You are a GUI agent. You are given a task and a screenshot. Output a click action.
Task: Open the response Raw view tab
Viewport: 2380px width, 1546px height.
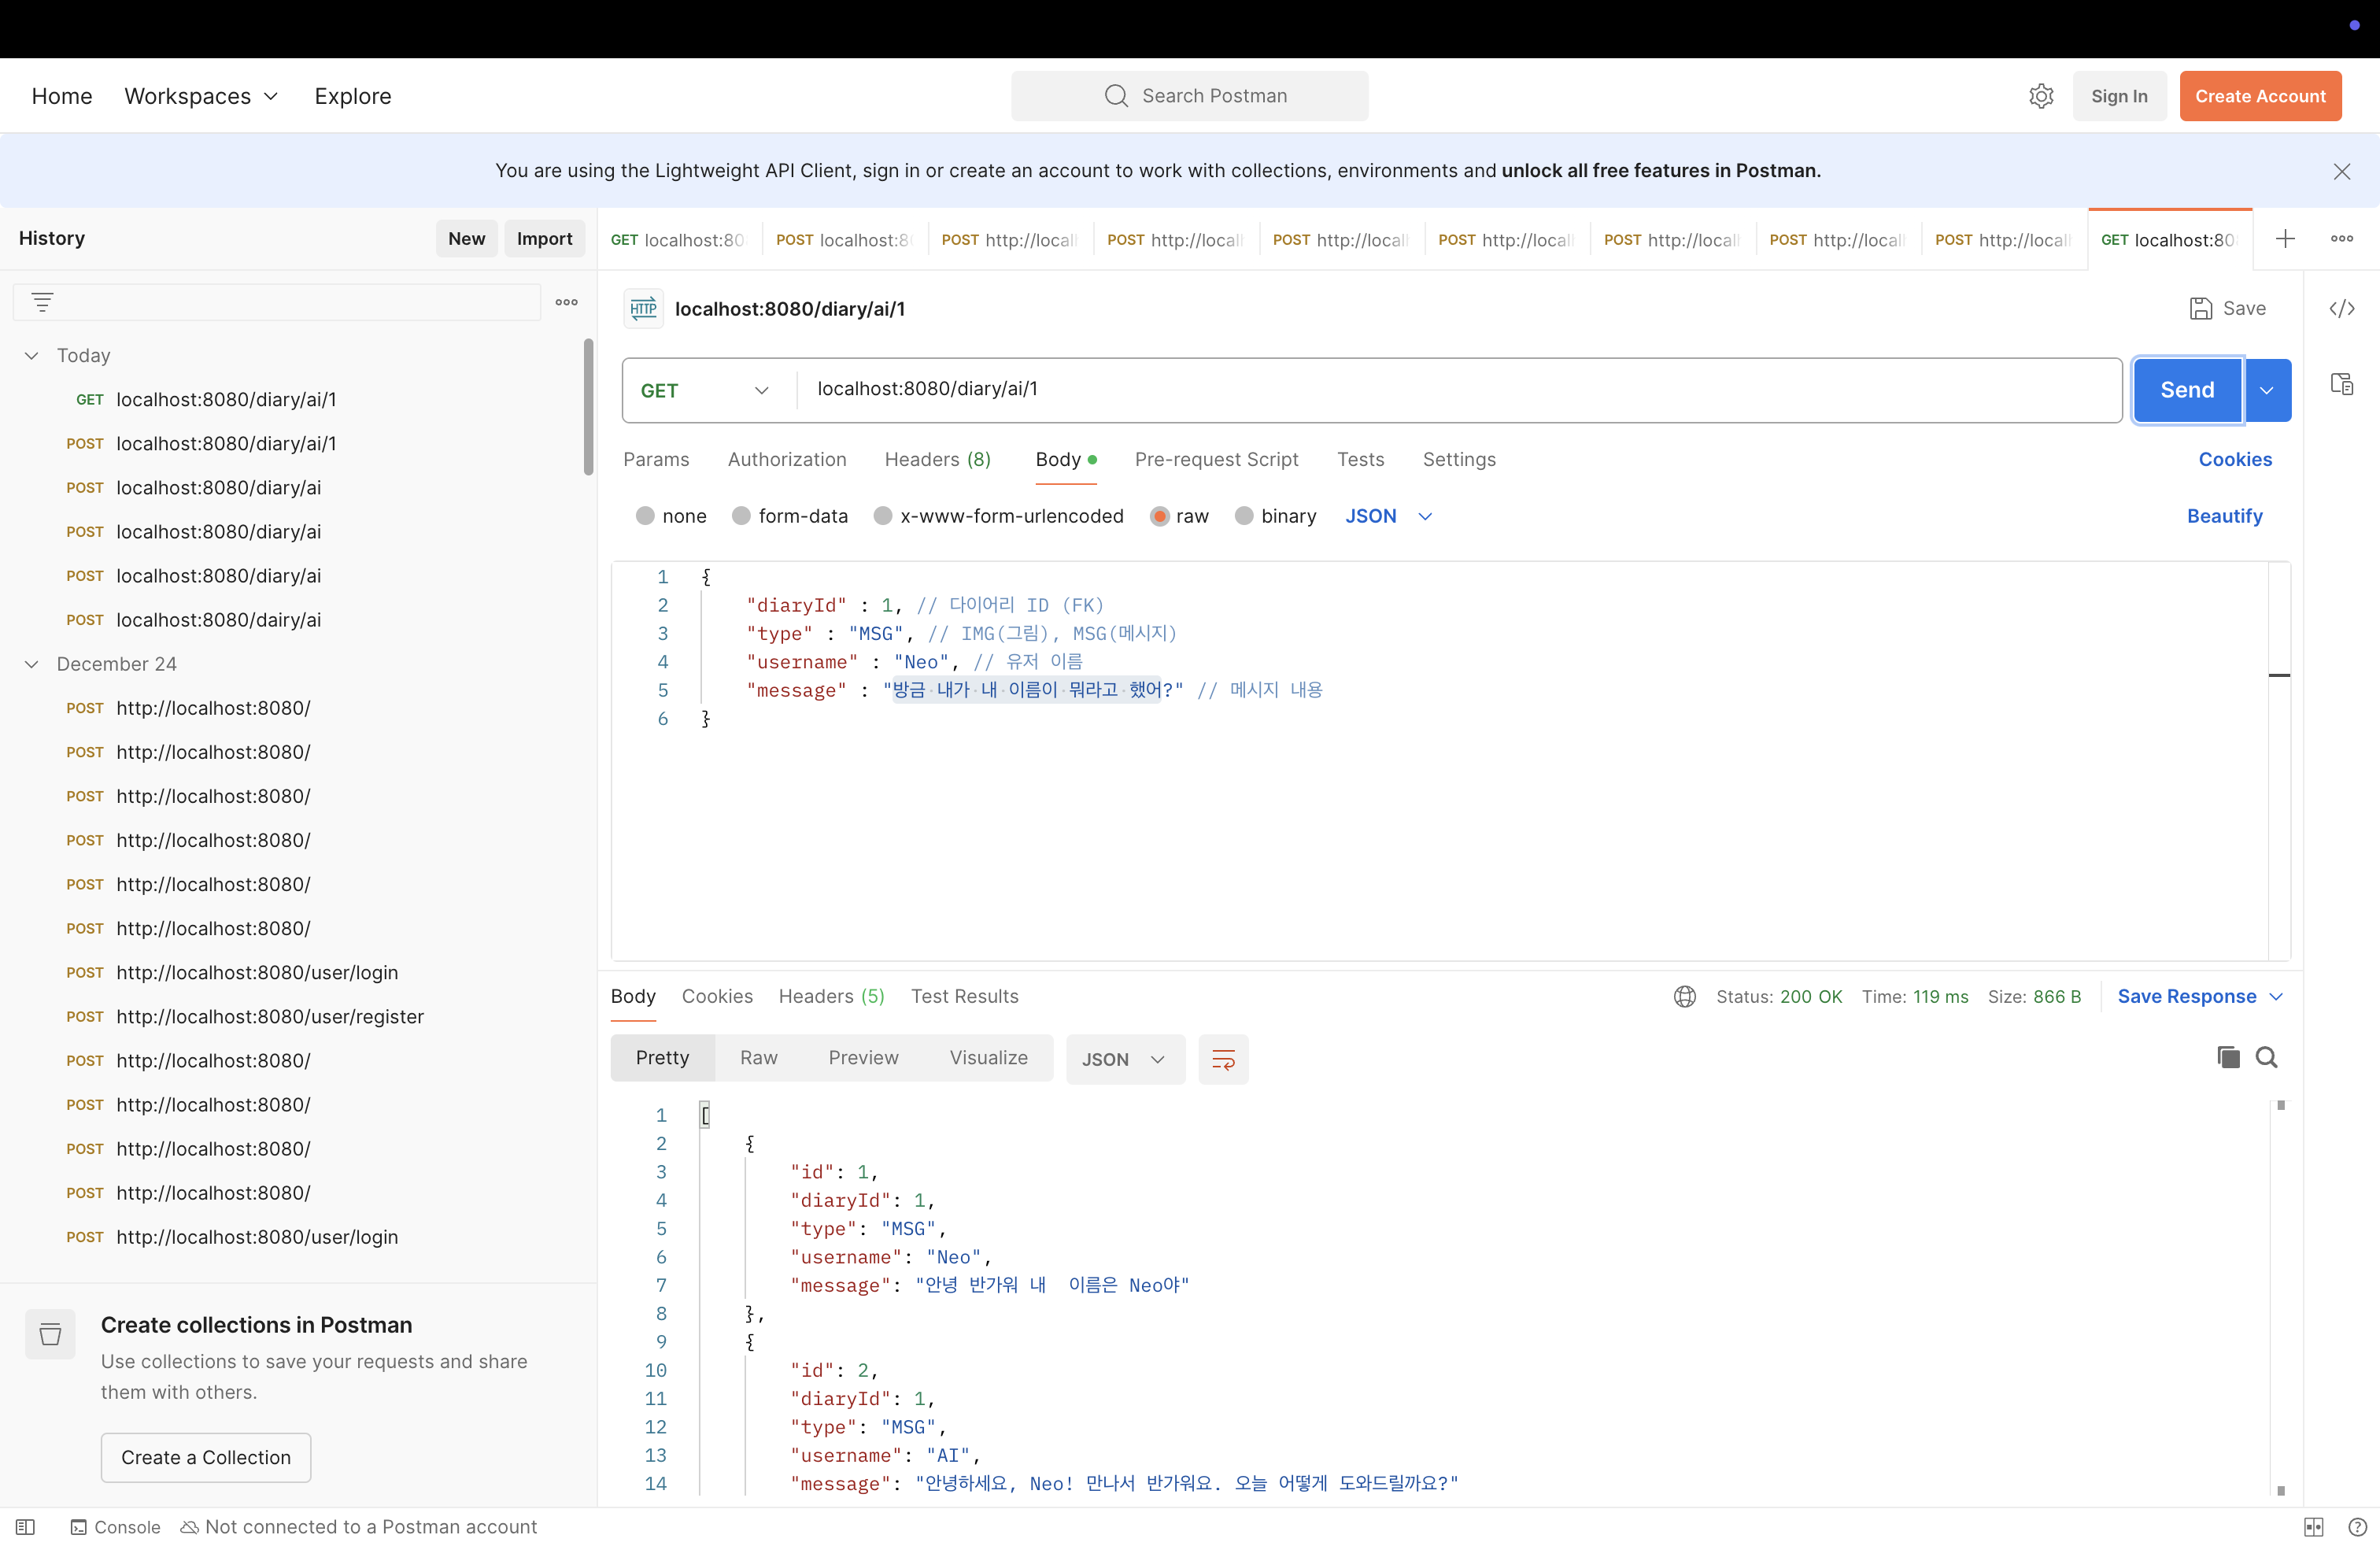758,1058
